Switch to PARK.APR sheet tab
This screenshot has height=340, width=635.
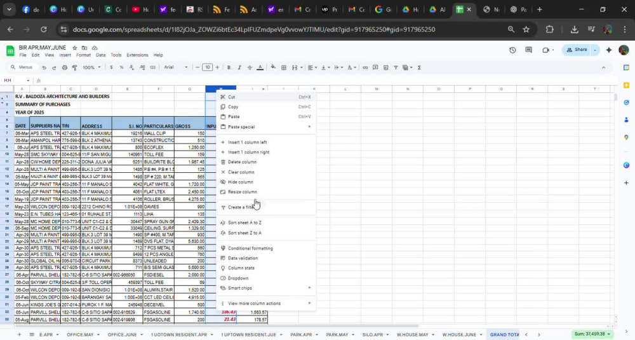click(301, 335)
